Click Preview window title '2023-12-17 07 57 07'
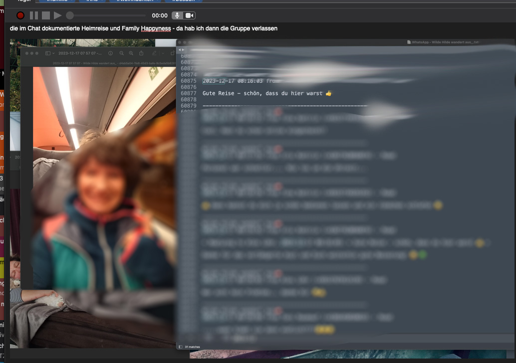This screenshot has width=516, height=363. [80, 53]
